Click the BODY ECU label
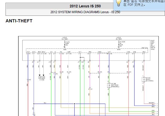Screen dimensions: 165x116 coord(145,48)
